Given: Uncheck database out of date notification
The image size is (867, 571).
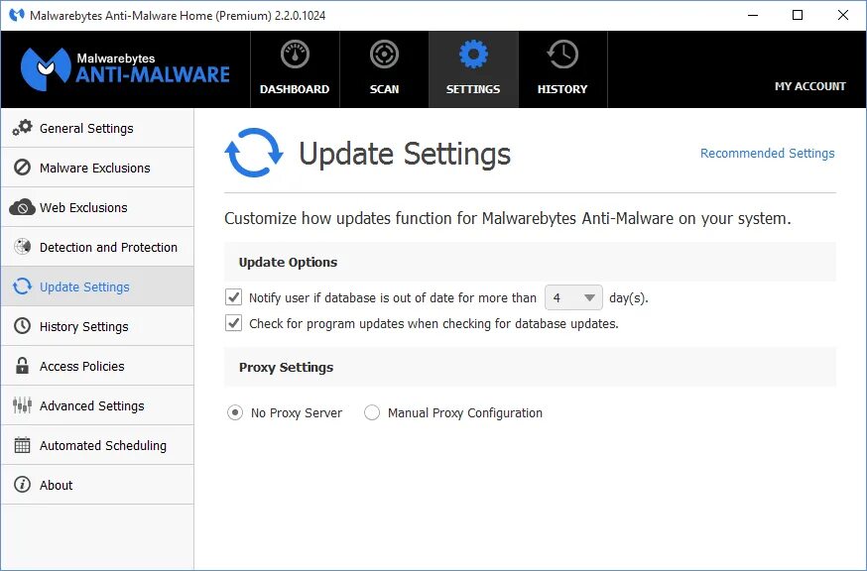Looking at the screenshot, I should (232, 296).
